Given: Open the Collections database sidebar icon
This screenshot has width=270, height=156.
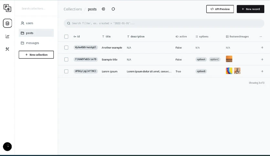Looking at the screenshot, I should (x=7, y=23).
